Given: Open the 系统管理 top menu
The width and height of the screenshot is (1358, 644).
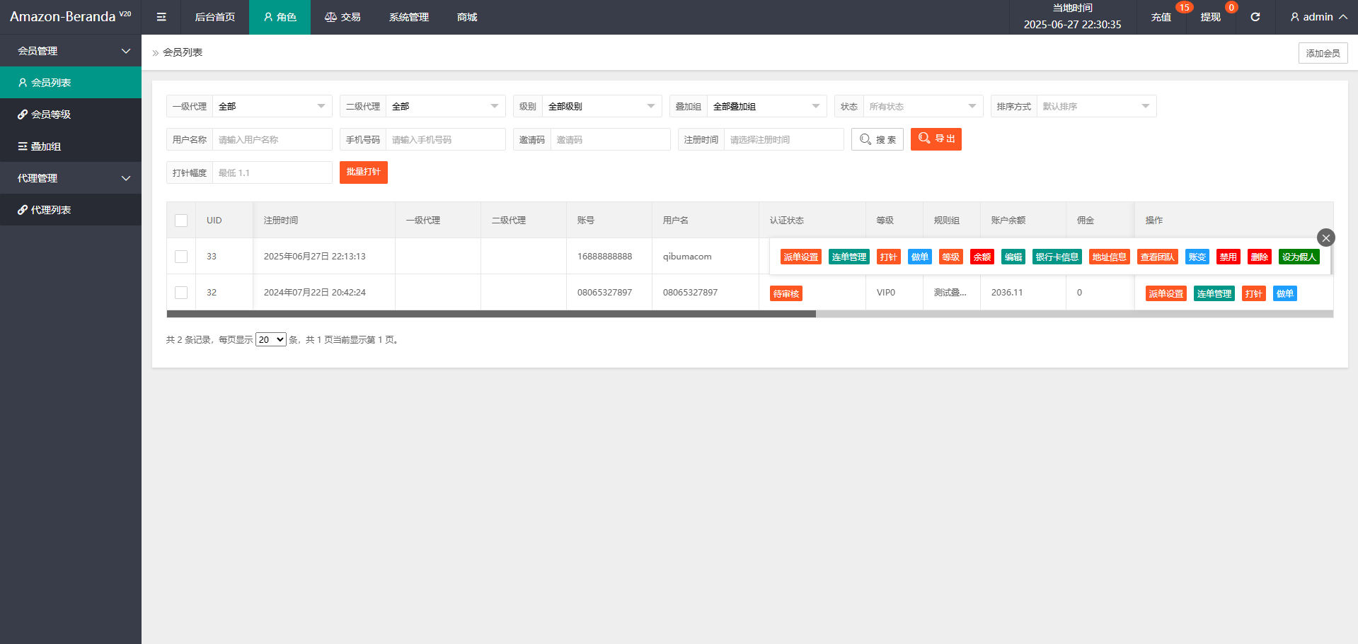Looking at the screenshot, I should (x=408, y=17).
